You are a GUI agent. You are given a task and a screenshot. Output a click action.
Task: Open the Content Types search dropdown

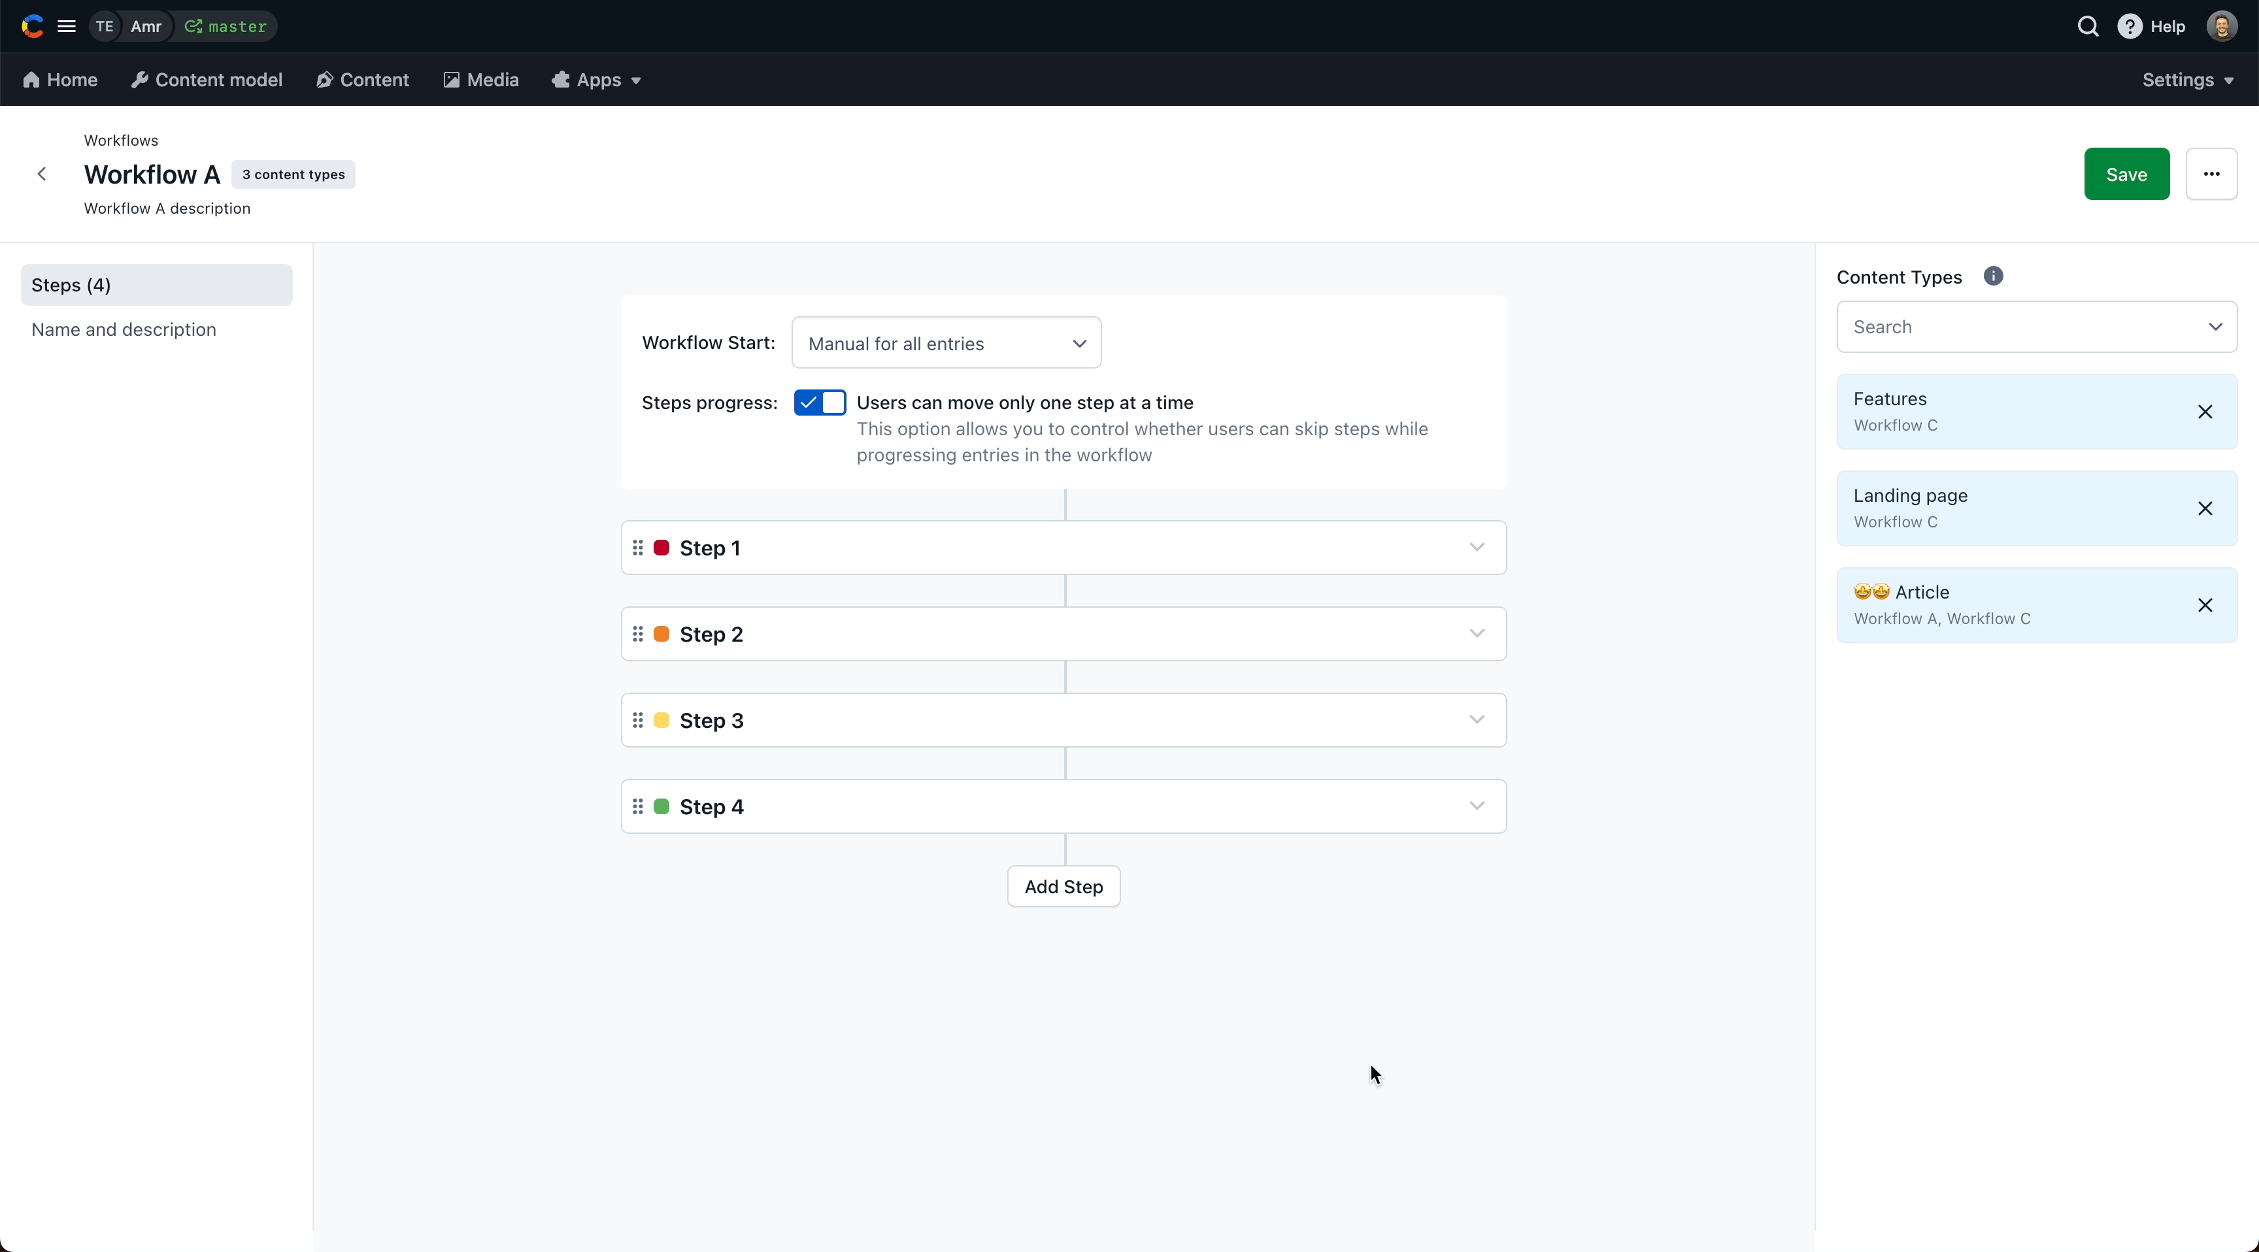coord(2036,327)
